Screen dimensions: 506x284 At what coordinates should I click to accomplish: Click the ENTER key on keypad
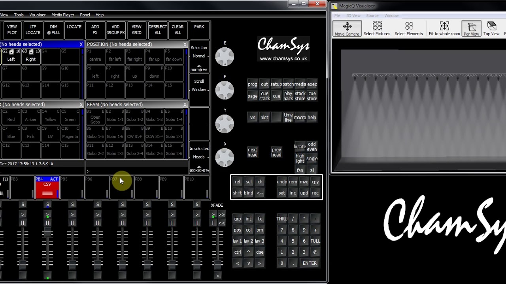pos(310,263)
